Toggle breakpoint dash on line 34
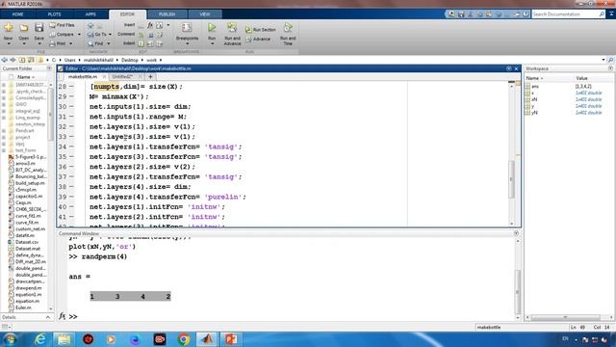Image resolution: width=616 pixels, height=347 pixels. click(x=71, y=147)
